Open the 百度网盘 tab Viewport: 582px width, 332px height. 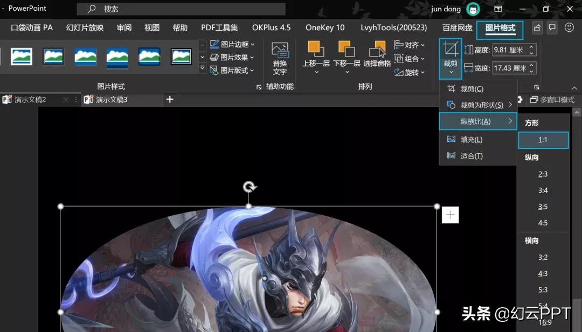[458, 28]
